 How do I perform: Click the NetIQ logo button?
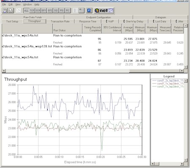104,11
